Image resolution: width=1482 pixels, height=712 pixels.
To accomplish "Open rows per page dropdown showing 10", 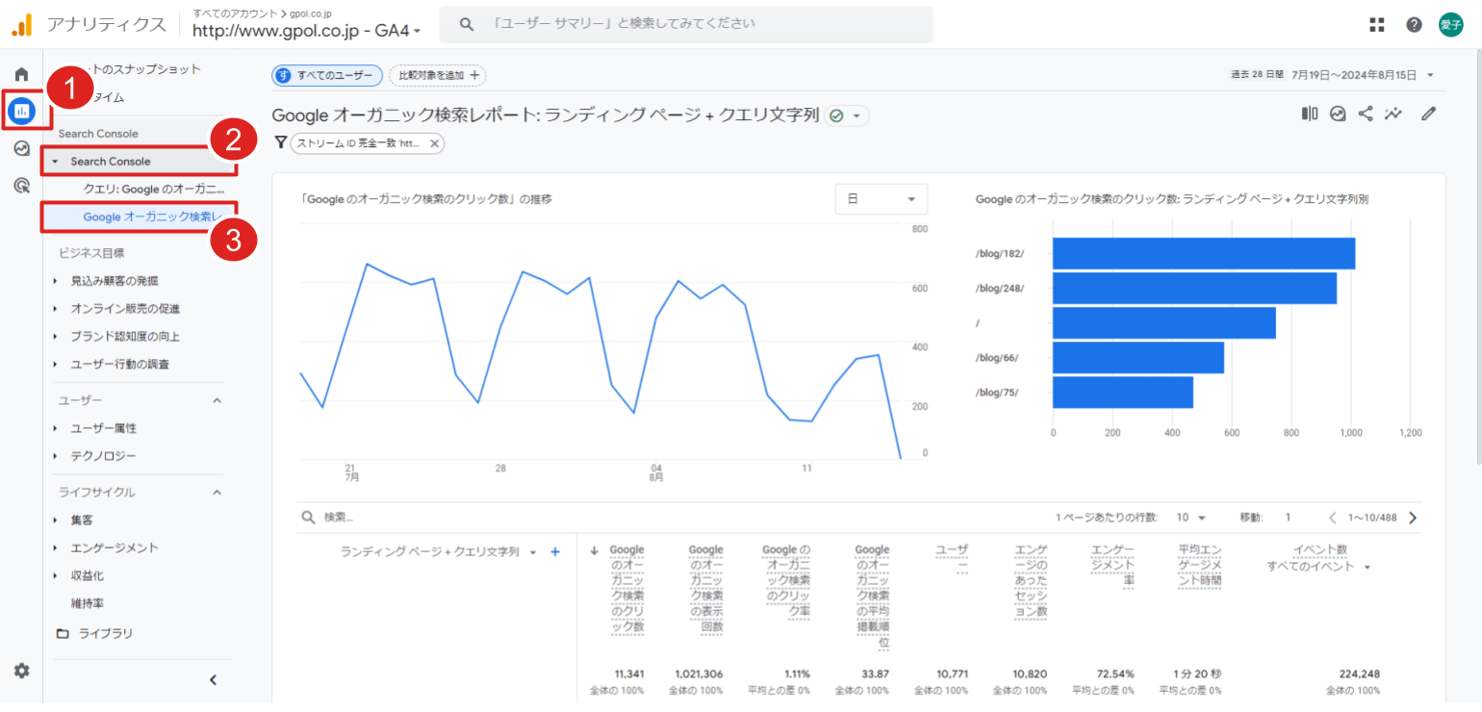I will click(x=1191, y=518).
